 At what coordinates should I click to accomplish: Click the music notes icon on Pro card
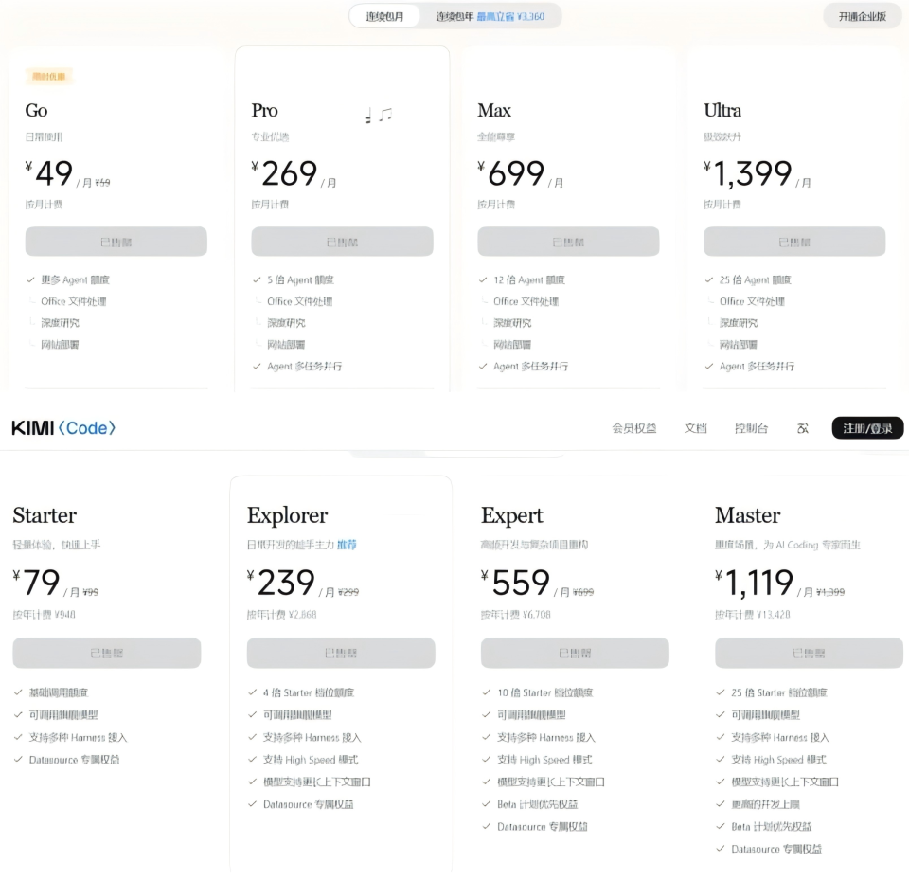pos(379,115)
